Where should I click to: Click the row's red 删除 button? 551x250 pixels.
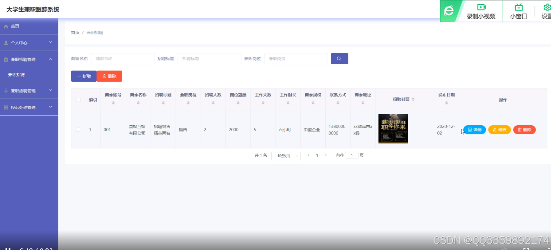point(524,130)
